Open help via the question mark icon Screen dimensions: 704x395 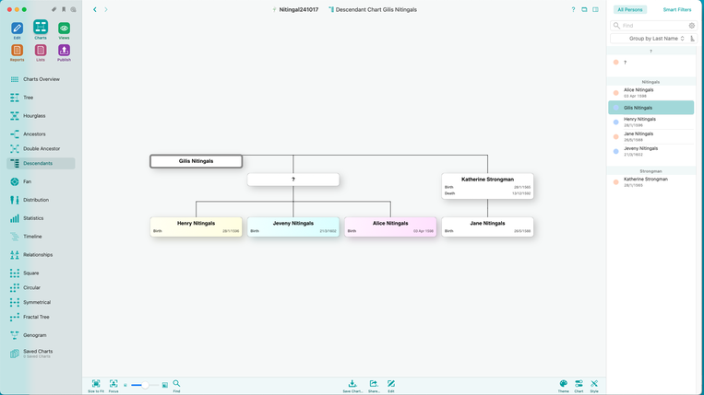pos(573,9)
